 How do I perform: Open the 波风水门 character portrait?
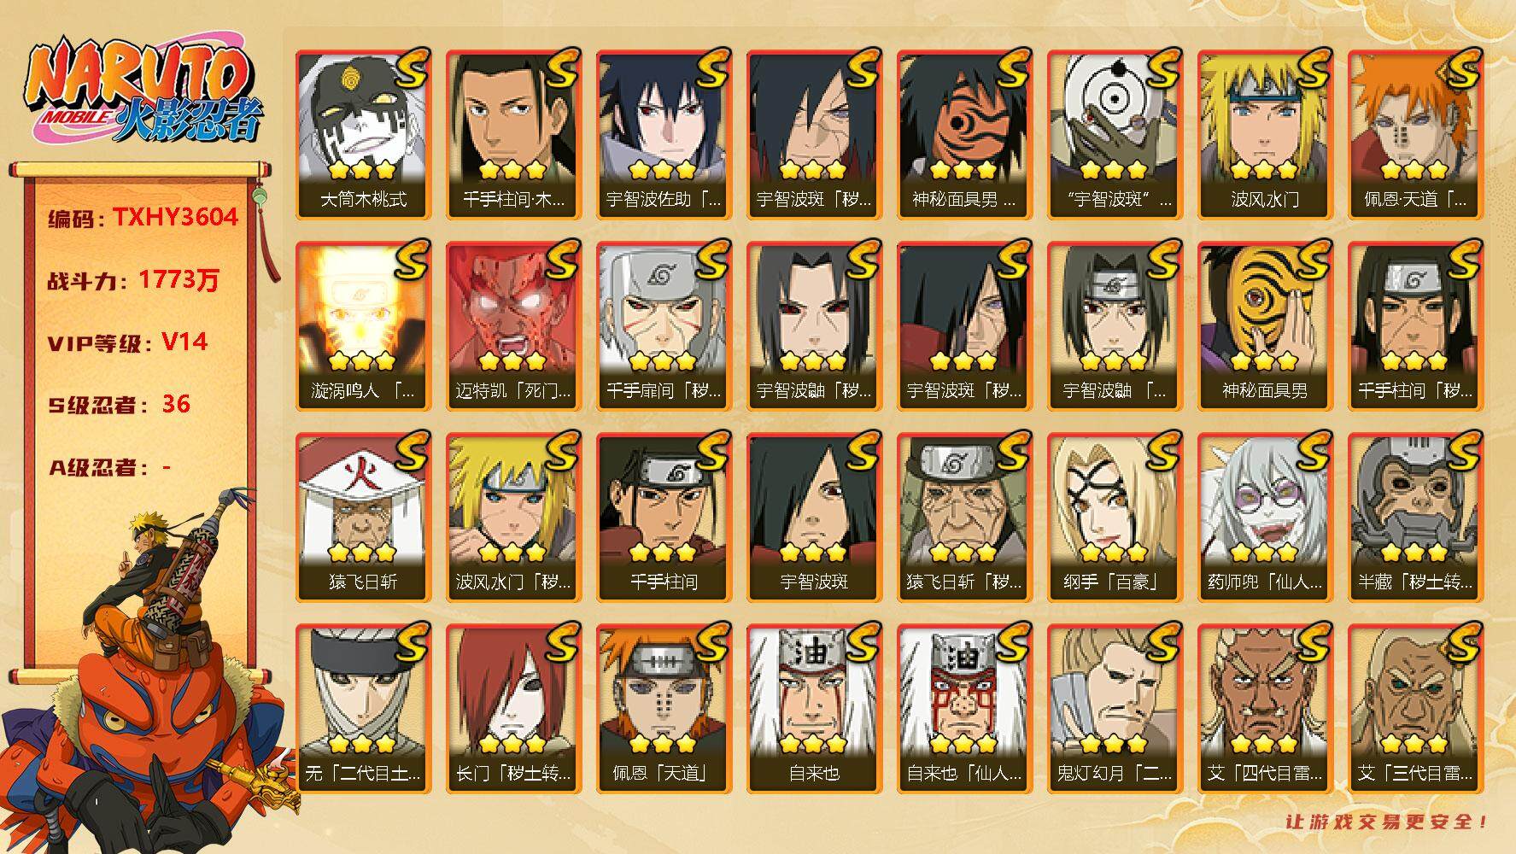point(1265,135)
